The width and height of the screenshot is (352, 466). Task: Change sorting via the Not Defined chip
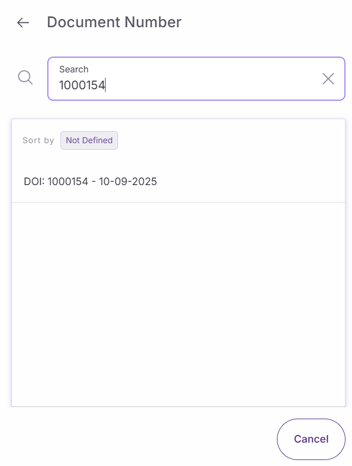tap(89, 140)
